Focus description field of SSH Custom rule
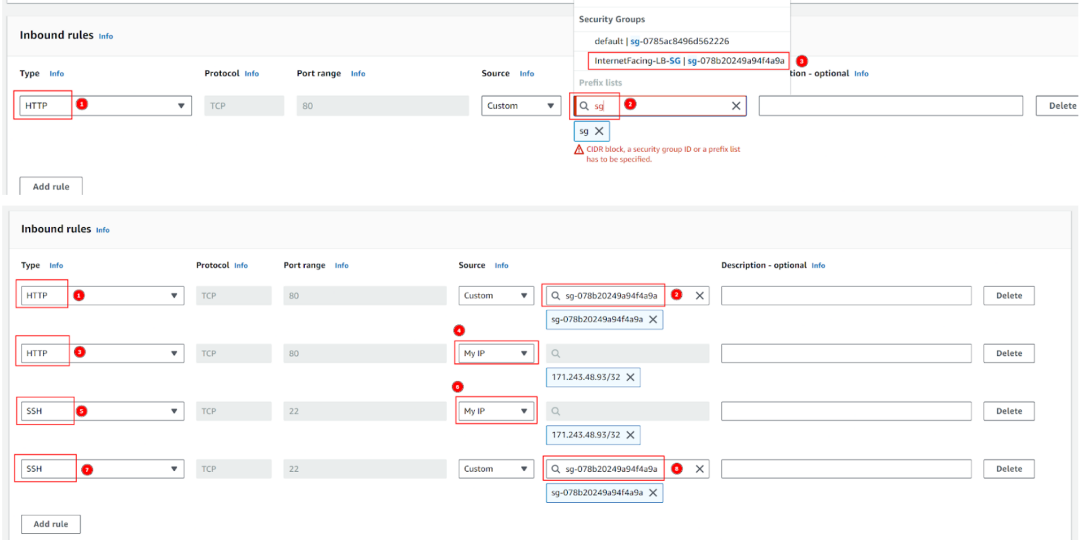The width and height of the screenshot is (1080, 540). (846, 469)
